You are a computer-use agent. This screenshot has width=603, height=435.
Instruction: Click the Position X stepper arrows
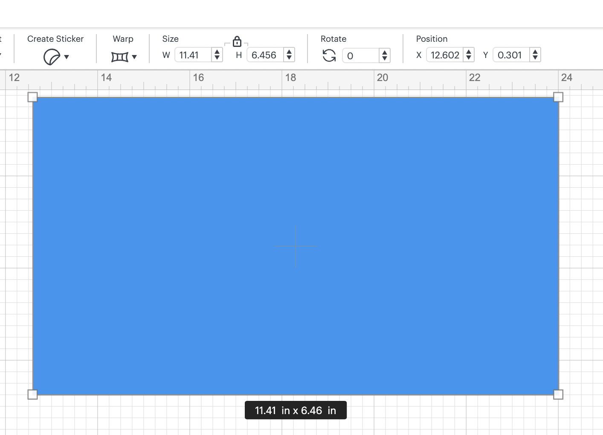pos(469,55)
